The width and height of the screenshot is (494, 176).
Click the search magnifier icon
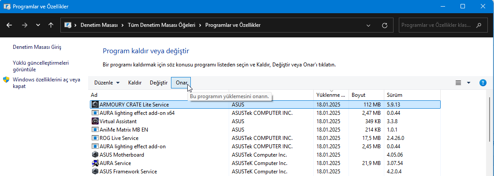tap(479, 25)
